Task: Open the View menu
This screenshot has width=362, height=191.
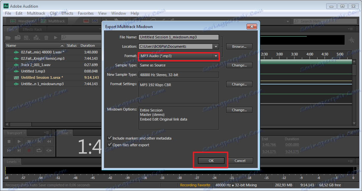Action: point(102,13)
